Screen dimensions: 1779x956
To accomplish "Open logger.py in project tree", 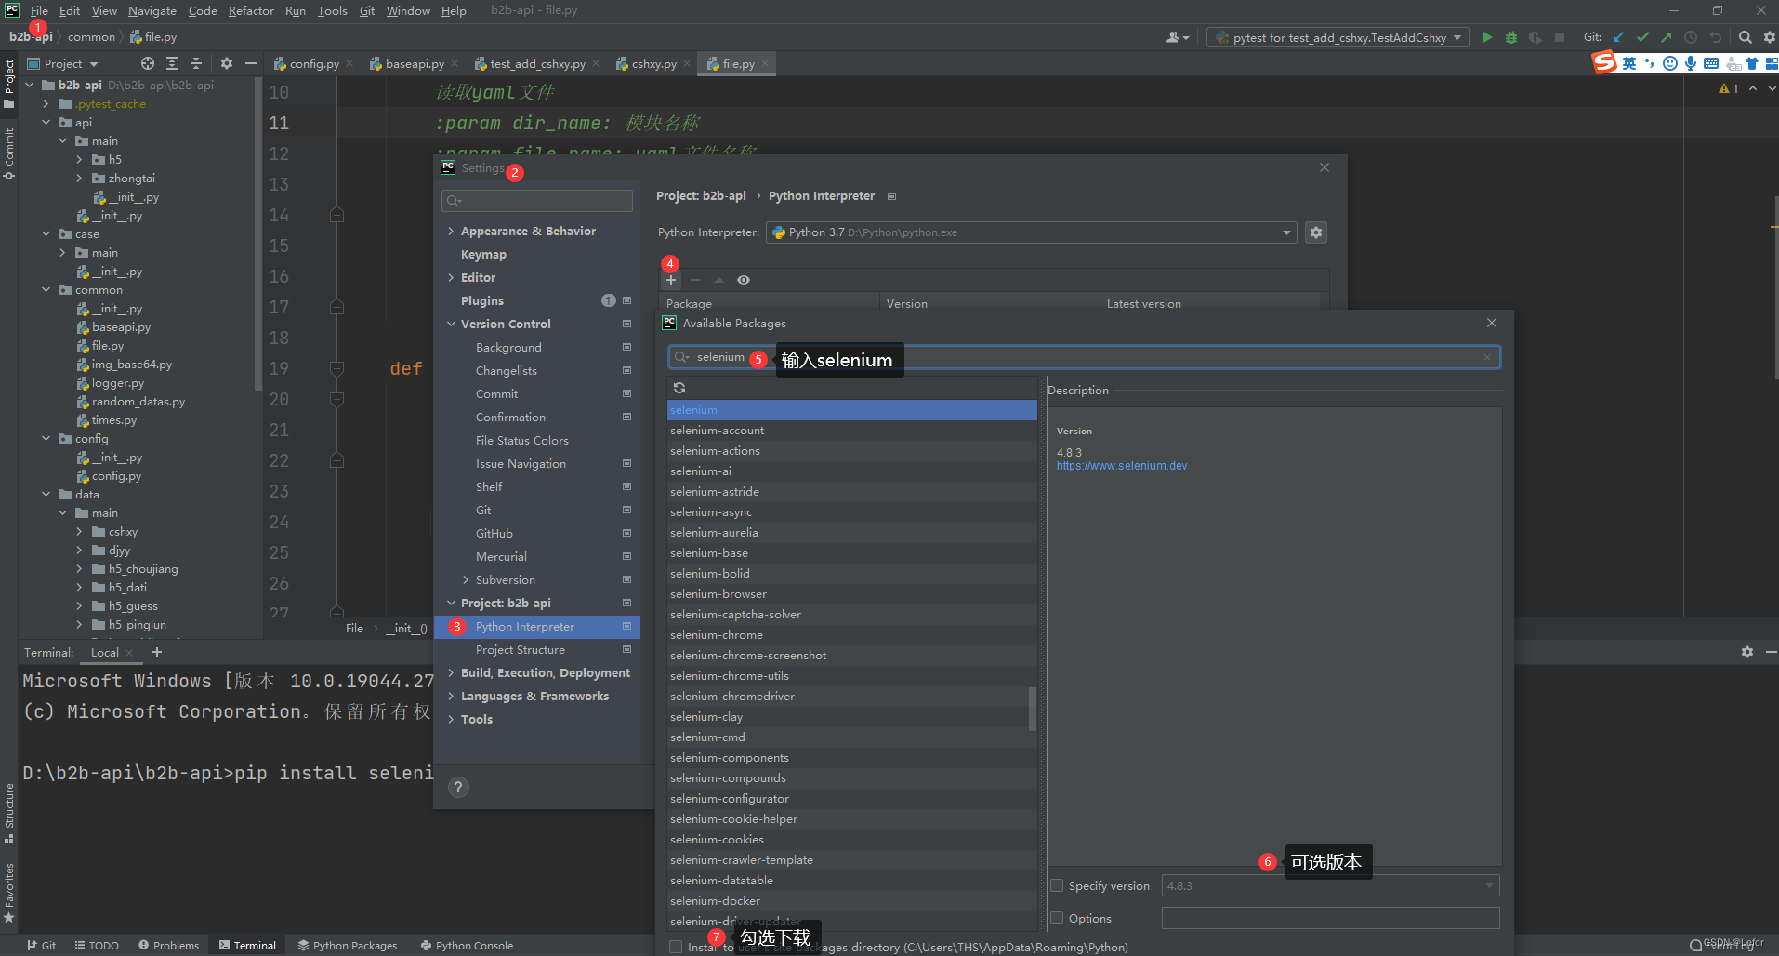I will (118, 383).
